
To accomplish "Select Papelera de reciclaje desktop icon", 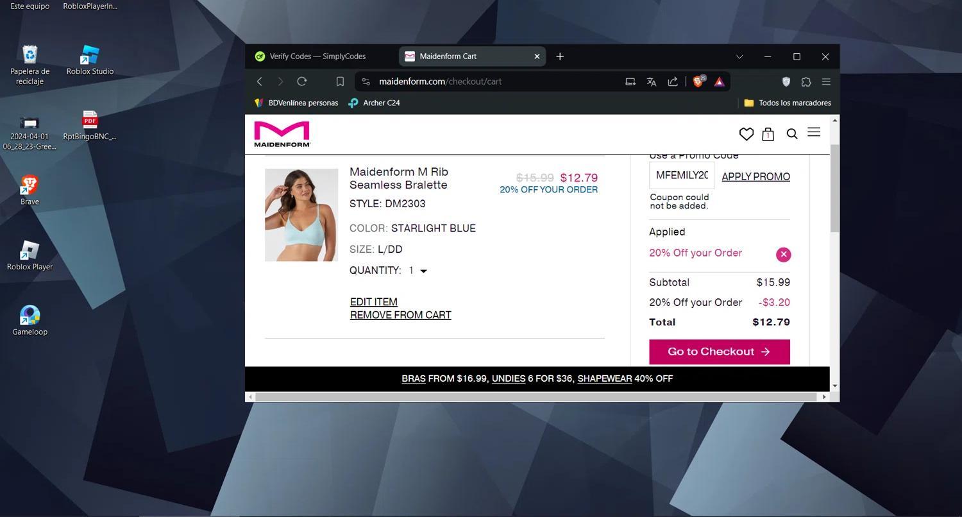I will pos(30,65).
